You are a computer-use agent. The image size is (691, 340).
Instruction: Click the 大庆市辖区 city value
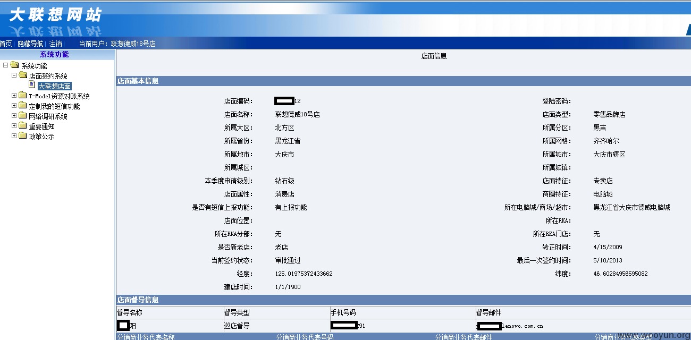click(x=609, y=154)
